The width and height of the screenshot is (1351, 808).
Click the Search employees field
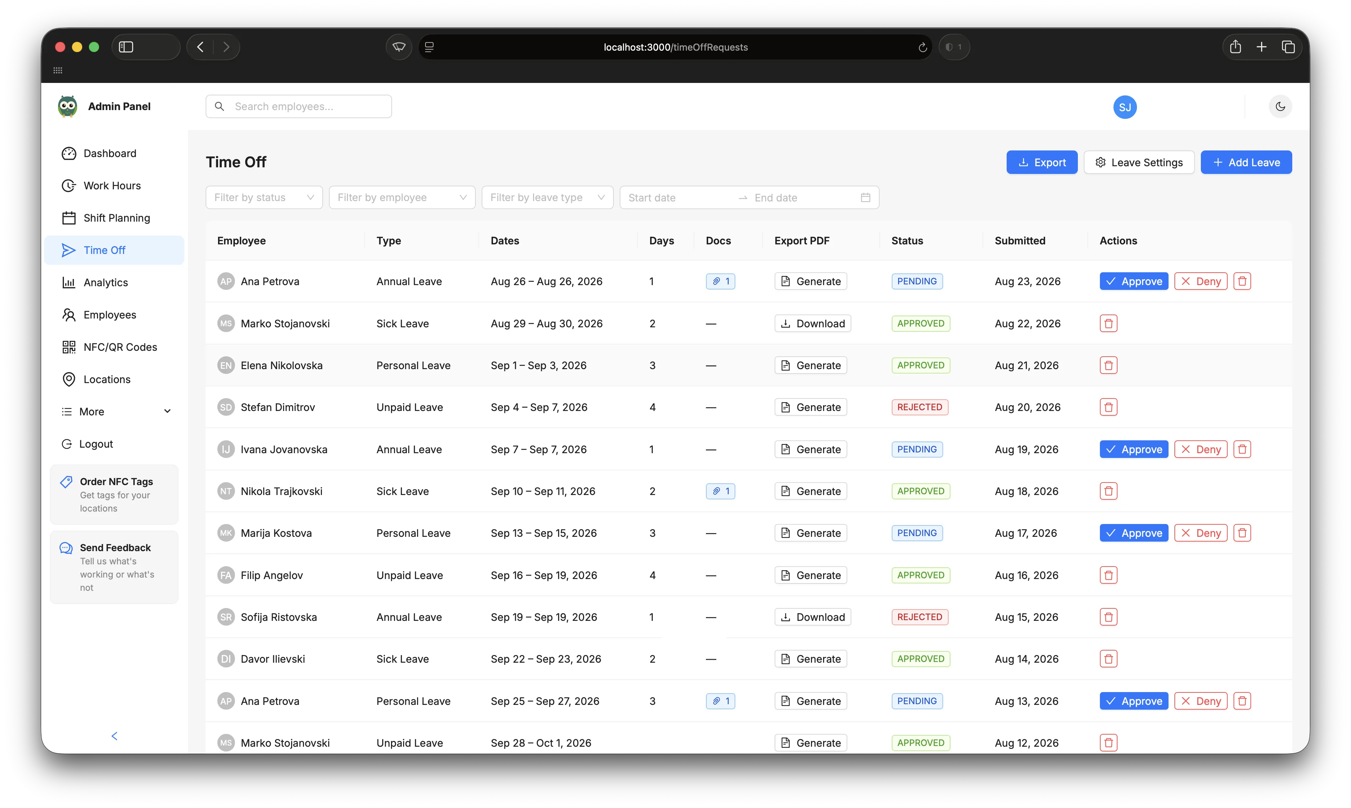coord(298,107)
